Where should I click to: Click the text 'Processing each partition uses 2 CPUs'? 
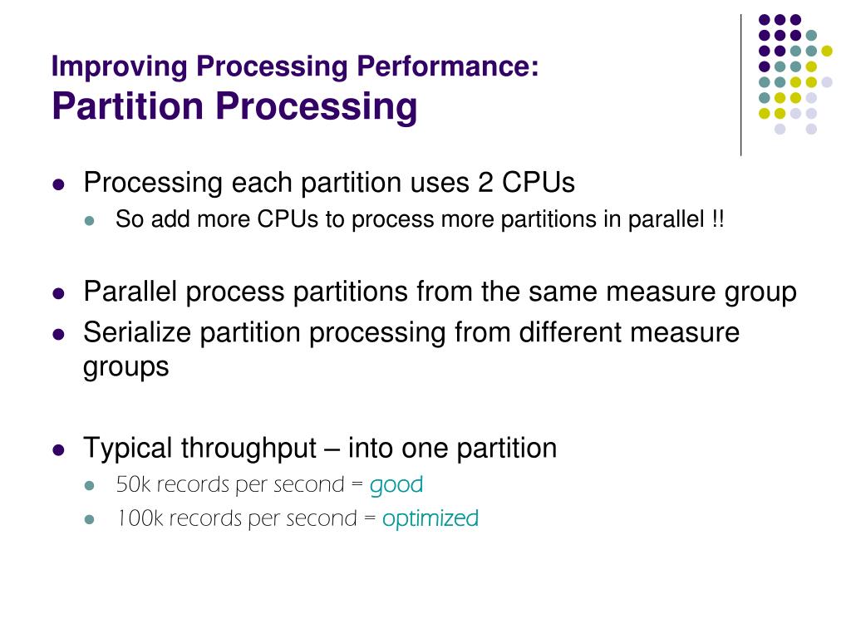pos(329,183)
